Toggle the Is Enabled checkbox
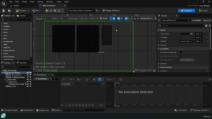212x119 pixels. click(x=181, y=38)
